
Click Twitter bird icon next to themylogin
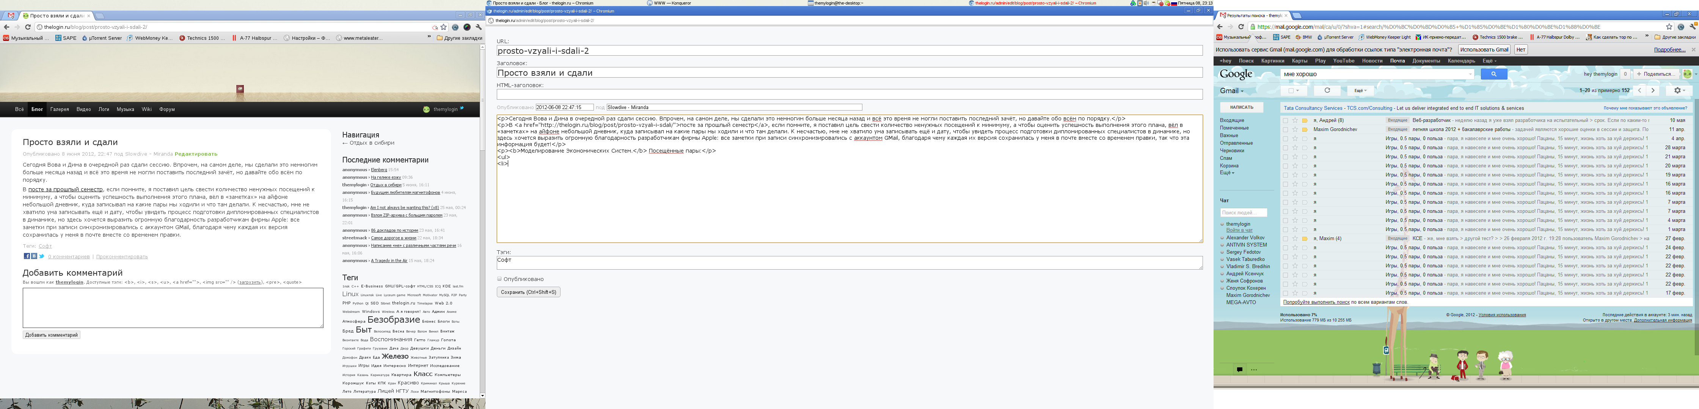[x=462, y=108]
